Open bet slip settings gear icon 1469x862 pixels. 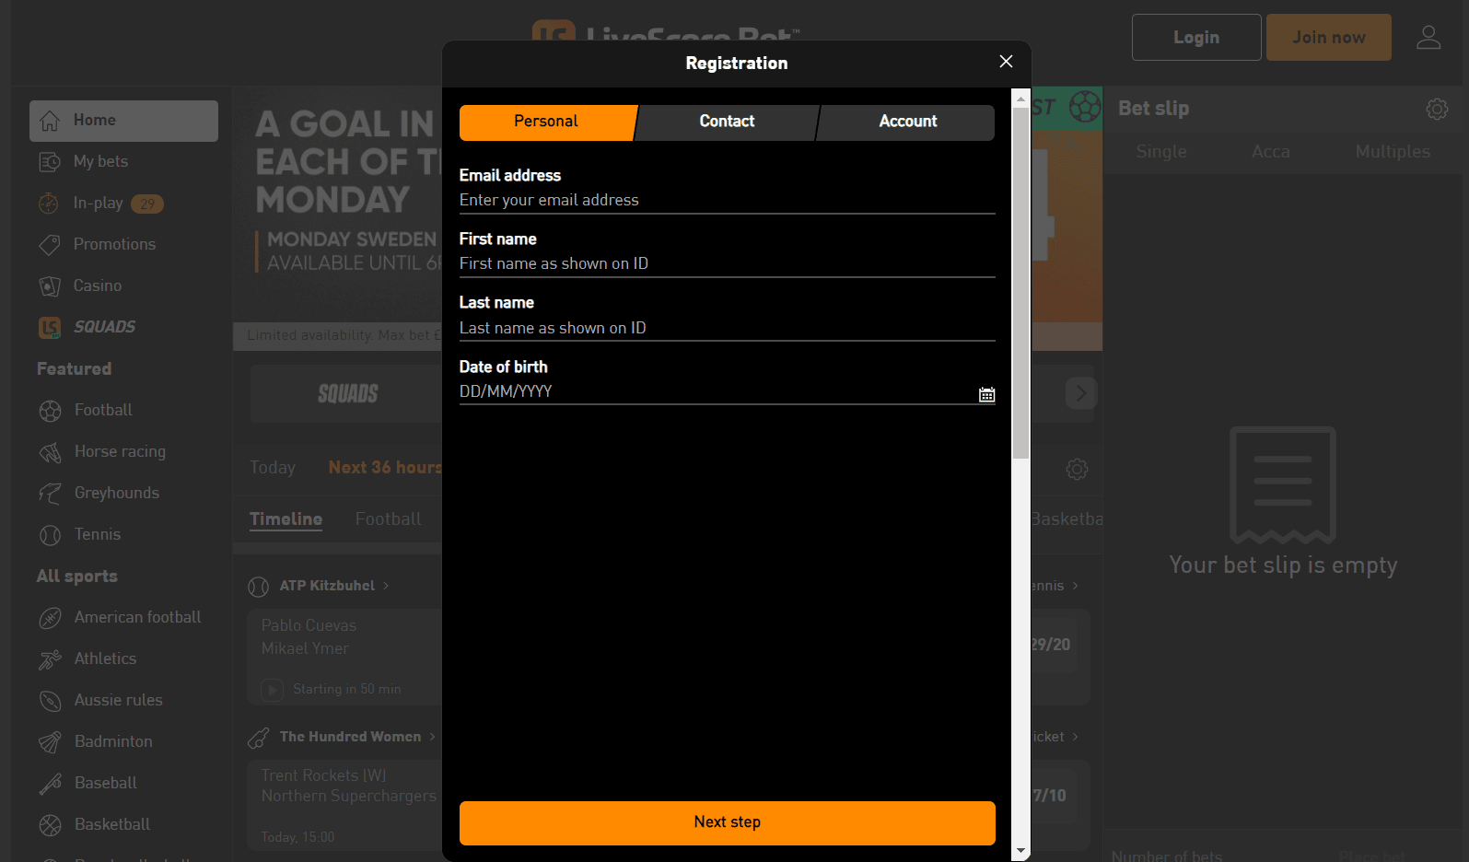(x=1436, y=109)
